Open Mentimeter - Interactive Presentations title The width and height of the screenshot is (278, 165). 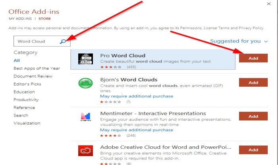(153, 113)
